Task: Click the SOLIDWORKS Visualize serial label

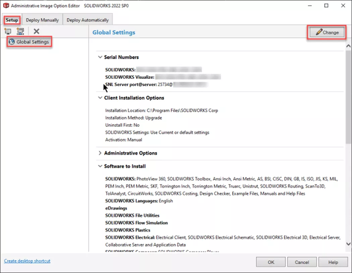Action: tap(130, 77)
